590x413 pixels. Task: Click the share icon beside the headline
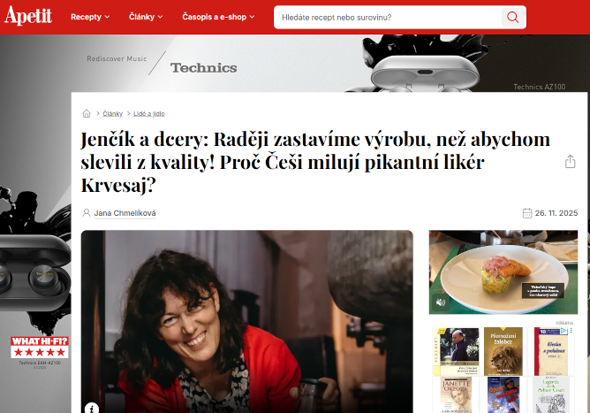(570, 161)
